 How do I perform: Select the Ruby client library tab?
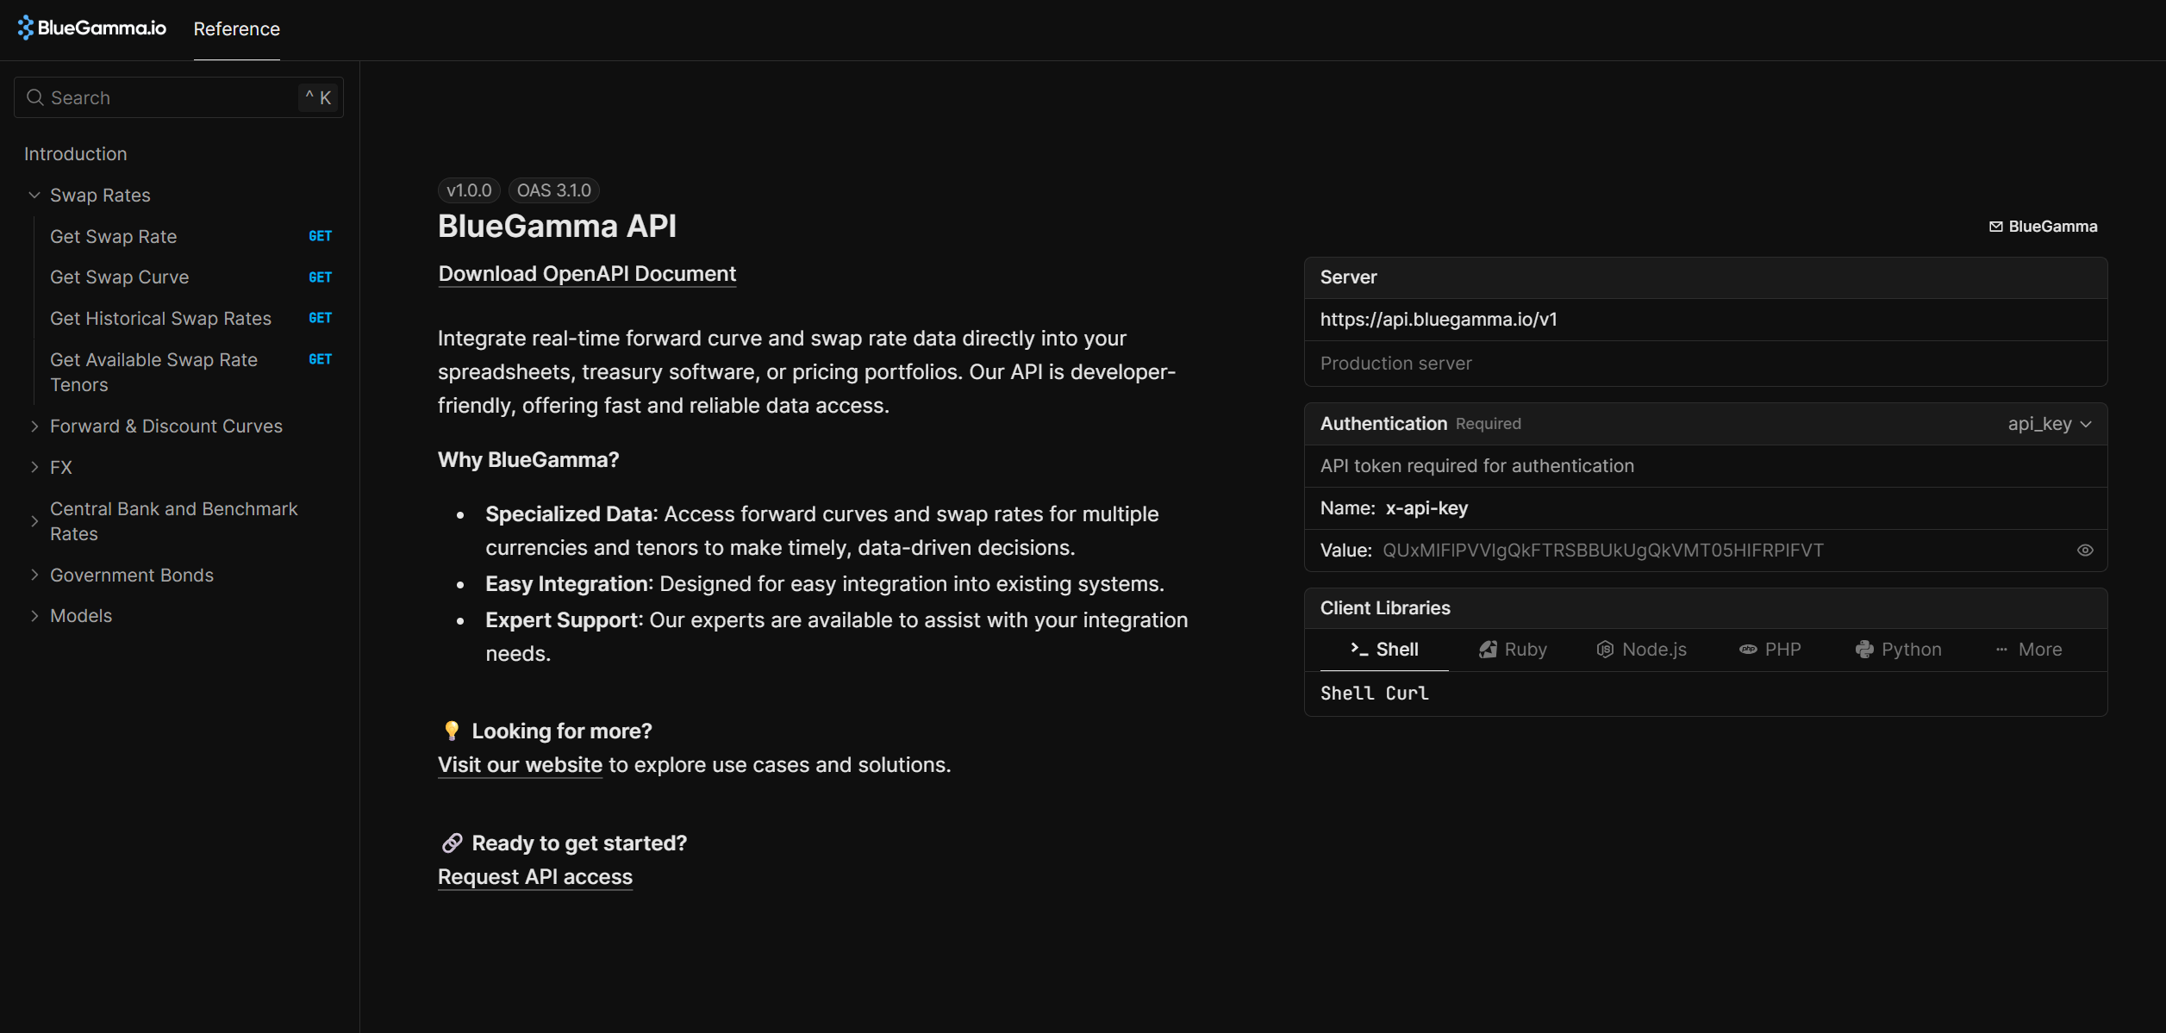point(1514,650)
